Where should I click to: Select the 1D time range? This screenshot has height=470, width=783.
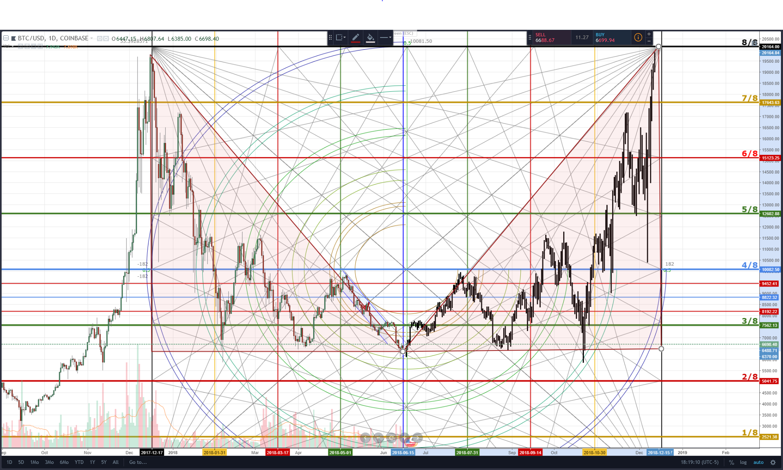pos(9,462)
